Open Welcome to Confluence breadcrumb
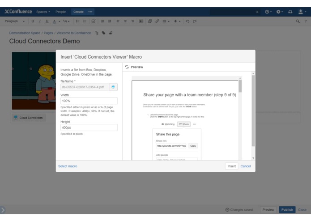Image resolution: width=311 pixels, height=221 pixels. (73, 33)
